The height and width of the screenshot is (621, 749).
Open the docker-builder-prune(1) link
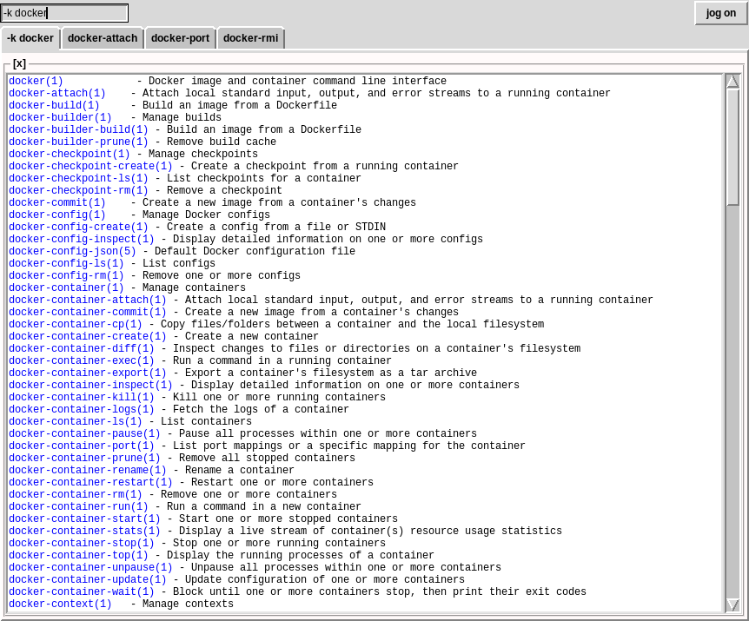click(x=78, y=142)
